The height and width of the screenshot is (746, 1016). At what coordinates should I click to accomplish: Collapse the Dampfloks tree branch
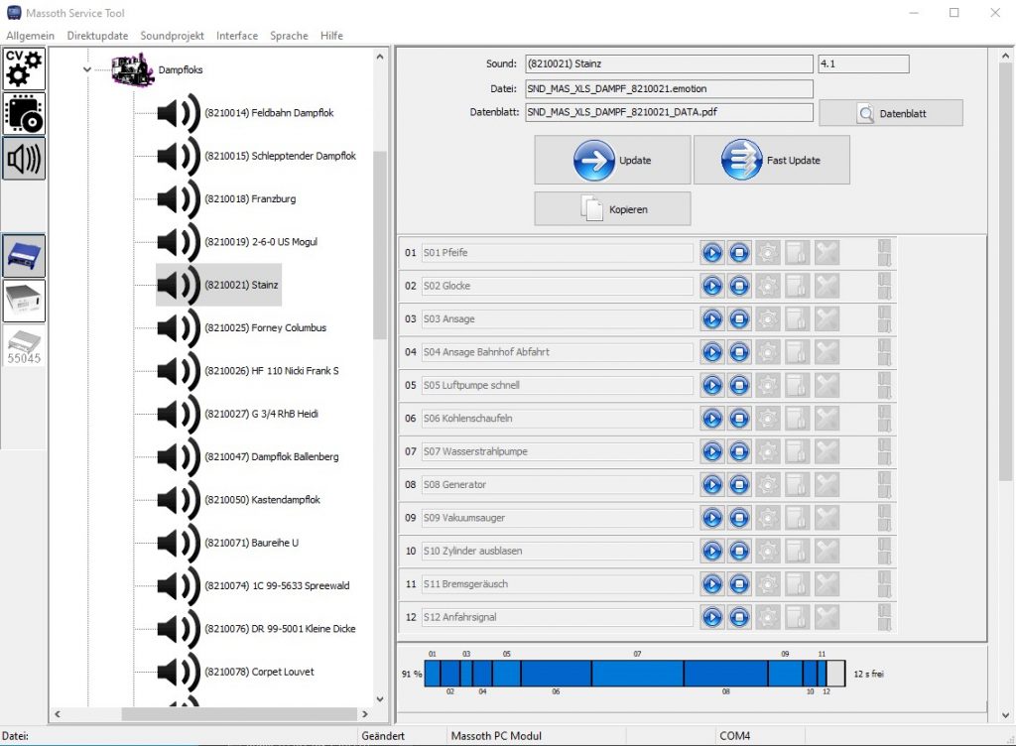[x=86, y=69]
